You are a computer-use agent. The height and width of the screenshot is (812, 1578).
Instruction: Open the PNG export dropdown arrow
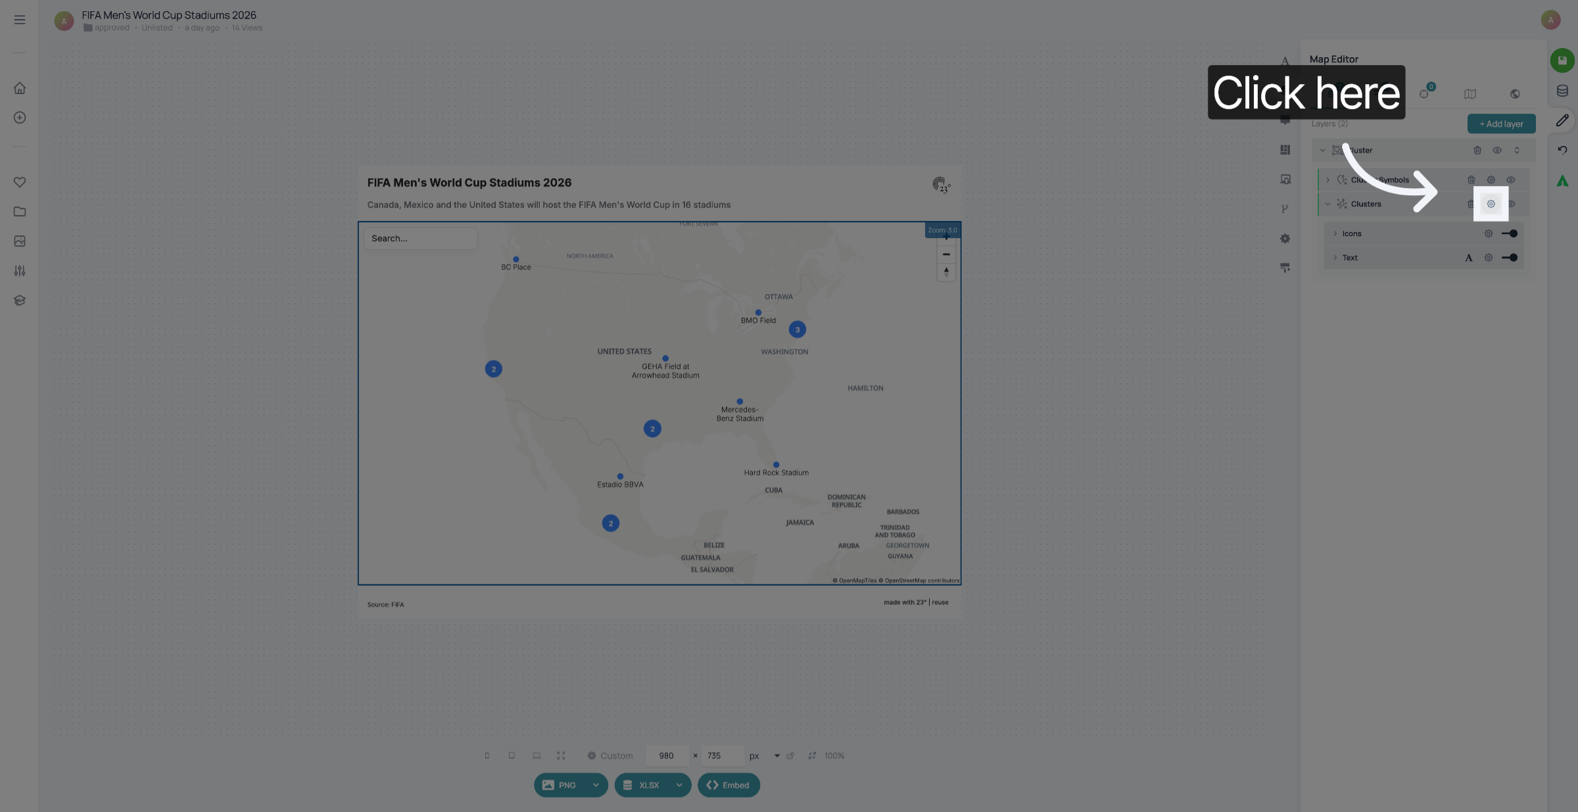[596, 785]
